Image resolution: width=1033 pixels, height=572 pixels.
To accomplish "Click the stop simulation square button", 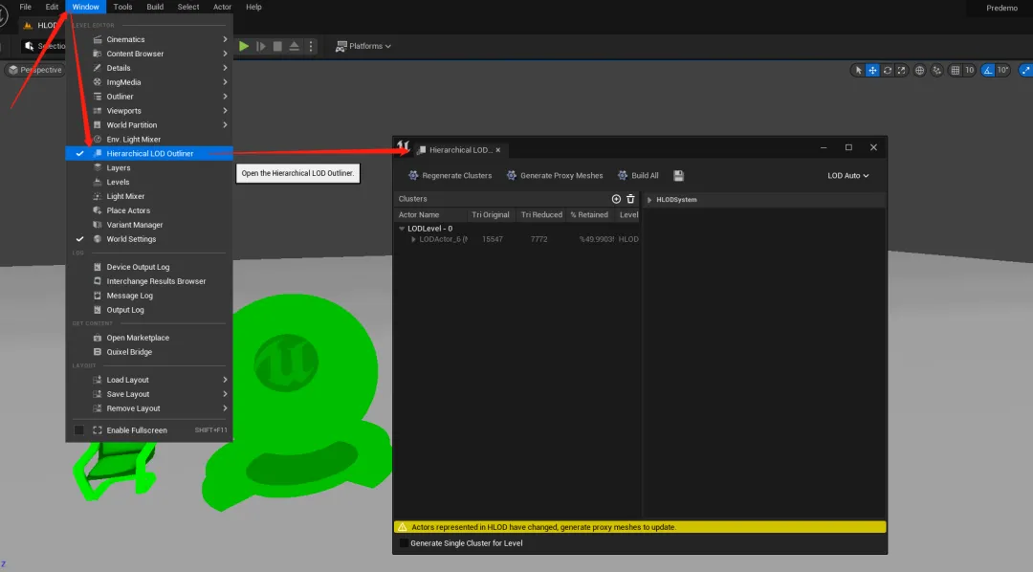I will point(277,46).
